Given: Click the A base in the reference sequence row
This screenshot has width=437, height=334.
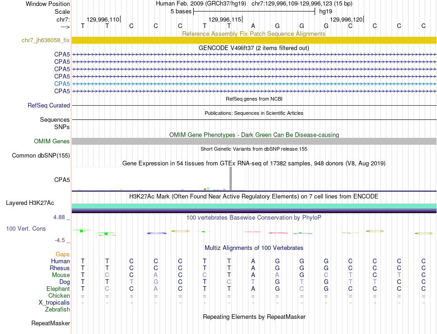Looking at the screenshot, I should [x=253, y=26].
